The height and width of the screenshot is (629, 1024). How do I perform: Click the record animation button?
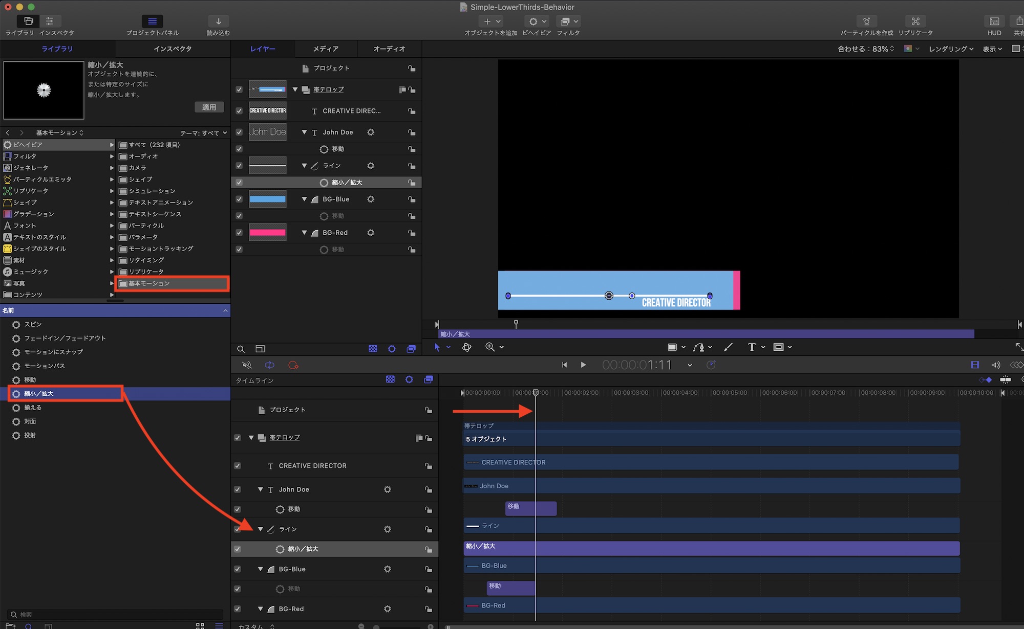coord(293,365)
